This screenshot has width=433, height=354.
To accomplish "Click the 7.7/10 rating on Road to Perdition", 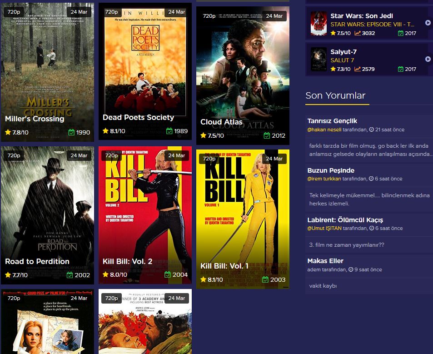I will (x=20, y=275).
